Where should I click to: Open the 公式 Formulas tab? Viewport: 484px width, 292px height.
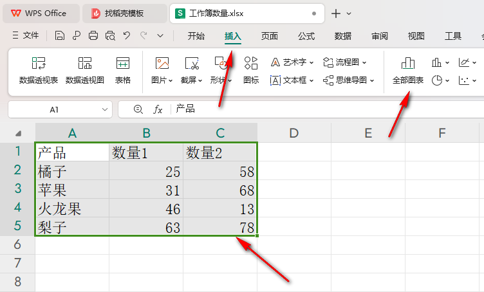[306, 36]
